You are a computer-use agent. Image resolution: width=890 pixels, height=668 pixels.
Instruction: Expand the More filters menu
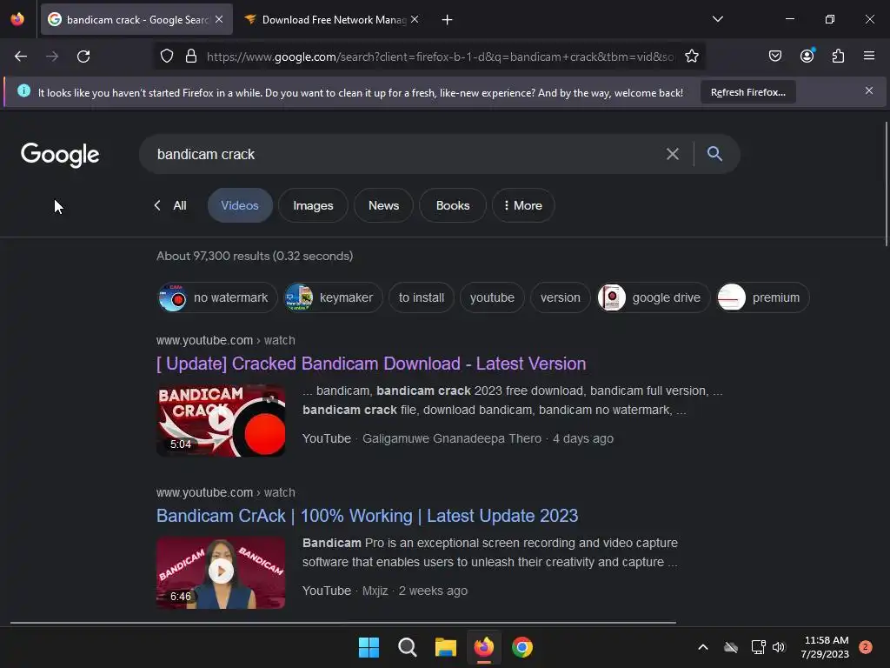523,205
